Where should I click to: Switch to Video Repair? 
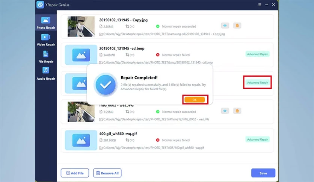[46, 40]
